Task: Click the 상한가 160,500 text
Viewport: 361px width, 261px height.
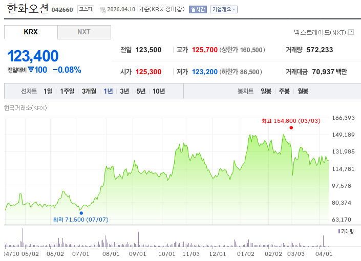Action: pyautogui.click(x=242, y=50)
